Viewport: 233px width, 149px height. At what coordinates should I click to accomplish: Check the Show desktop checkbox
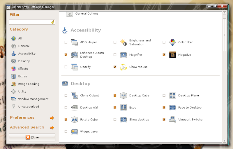tap(115, 120)
